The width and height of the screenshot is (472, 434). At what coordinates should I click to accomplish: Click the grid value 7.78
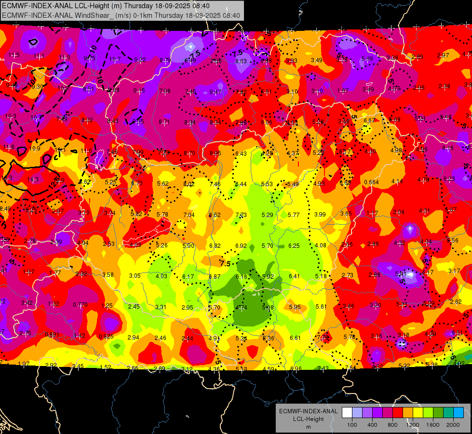click(323, 338)
